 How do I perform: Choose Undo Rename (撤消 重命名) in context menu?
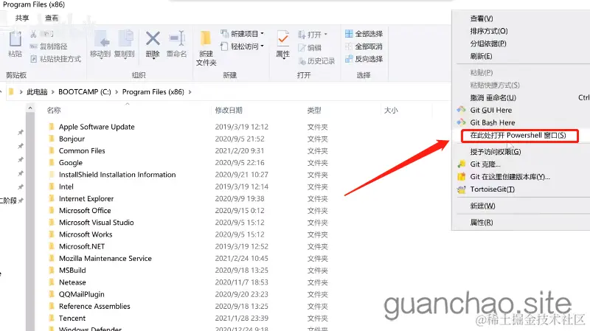click(x=493, y=98)
